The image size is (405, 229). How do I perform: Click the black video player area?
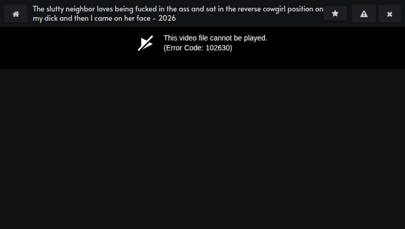pos(203,48)
